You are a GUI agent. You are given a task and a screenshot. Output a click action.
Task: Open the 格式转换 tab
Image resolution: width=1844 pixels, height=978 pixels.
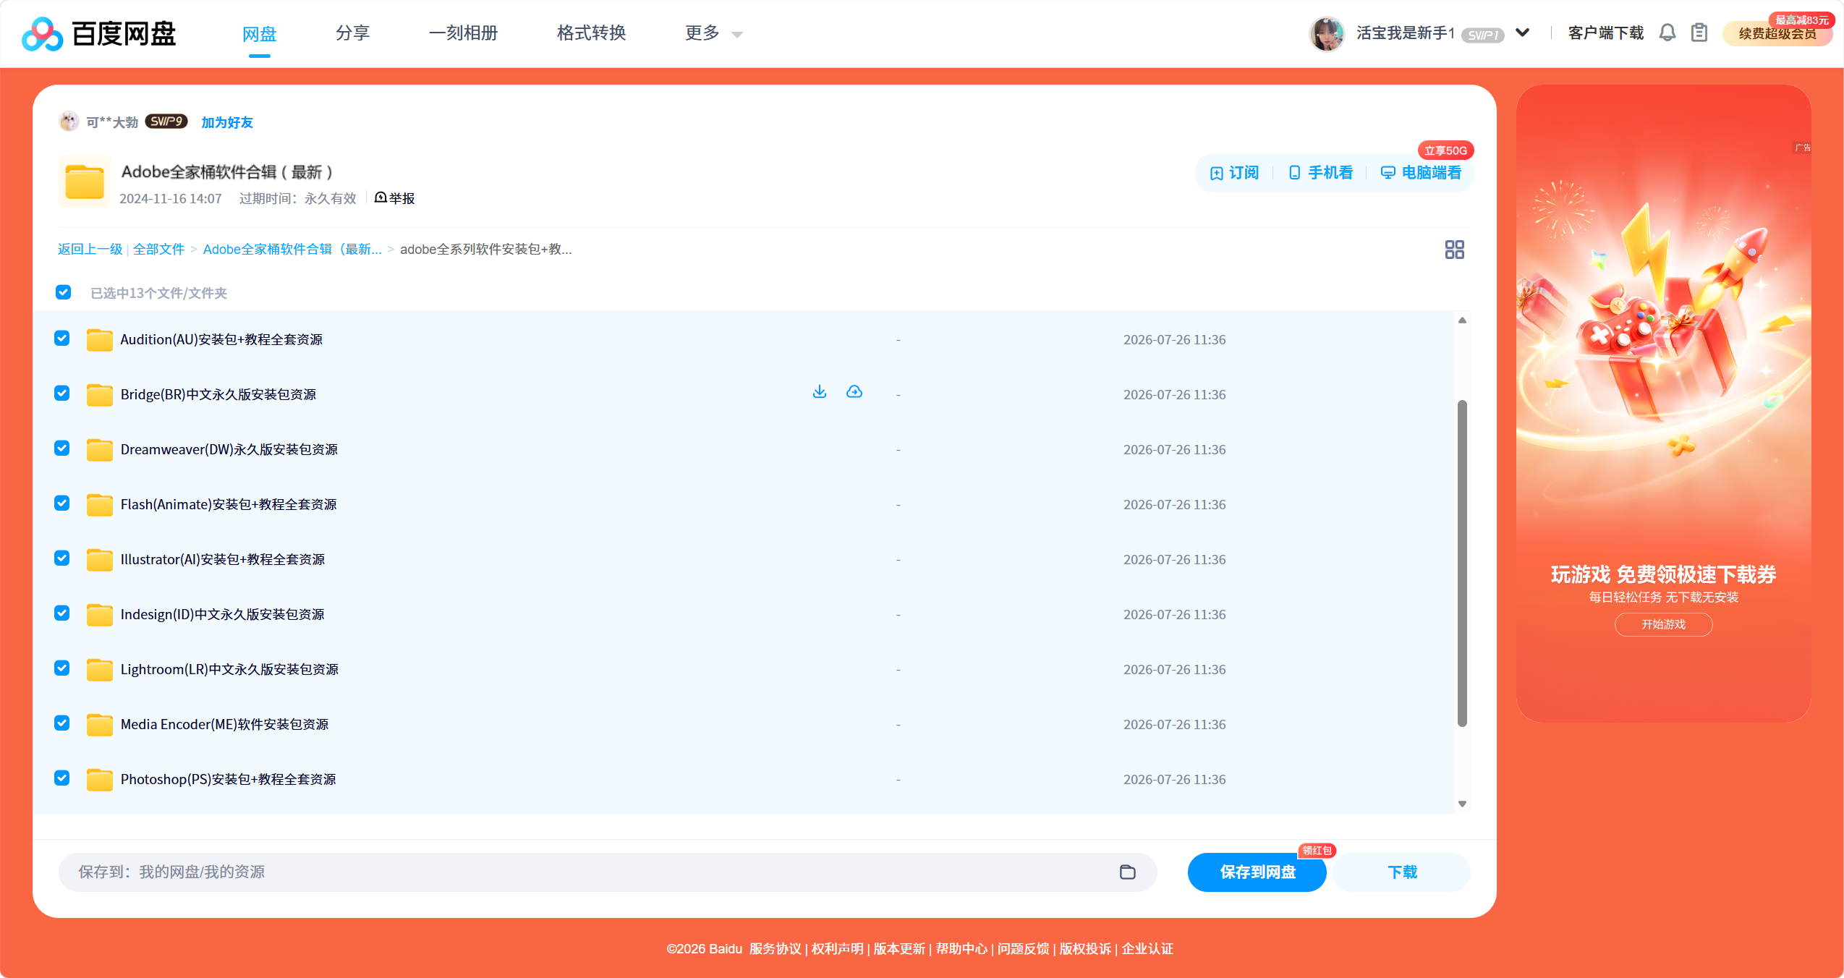591,33
